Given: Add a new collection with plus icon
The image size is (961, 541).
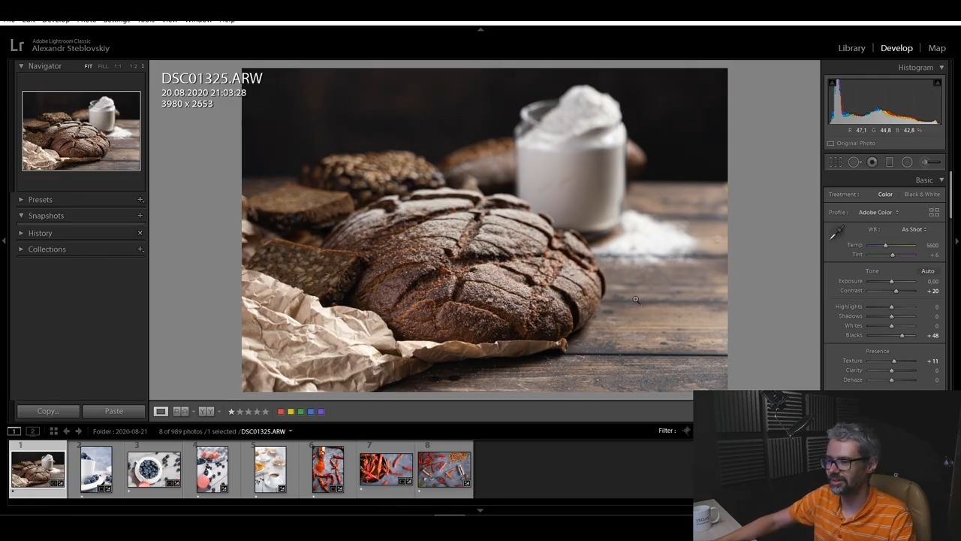Looking at the screenshot, I should click(140, 249).
